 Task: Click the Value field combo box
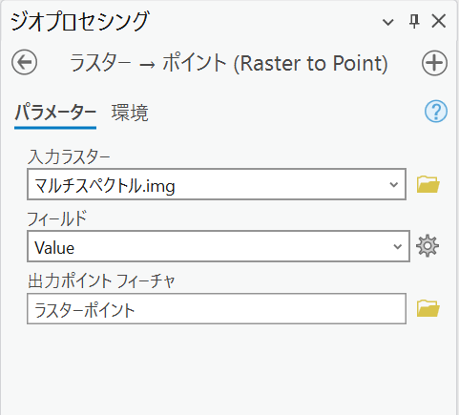(x=219, y=246)
